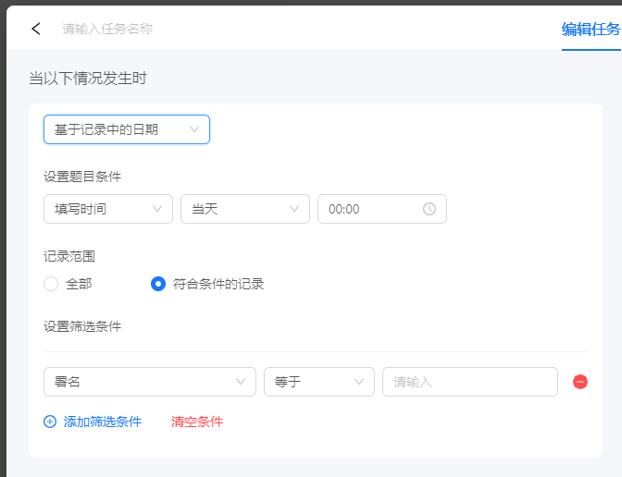Open the 当天 date dropdown
The image size is (622, 477).
click(245, 209)
